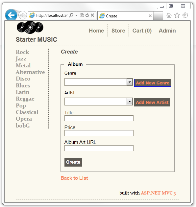Browse the Opera genre
The height and width of the screenshot is (207, 196).
coord(24,119)
